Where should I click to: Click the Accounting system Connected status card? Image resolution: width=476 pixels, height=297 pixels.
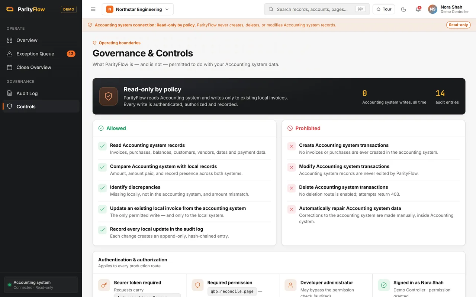pyautogui.click(x=41, y=285)
